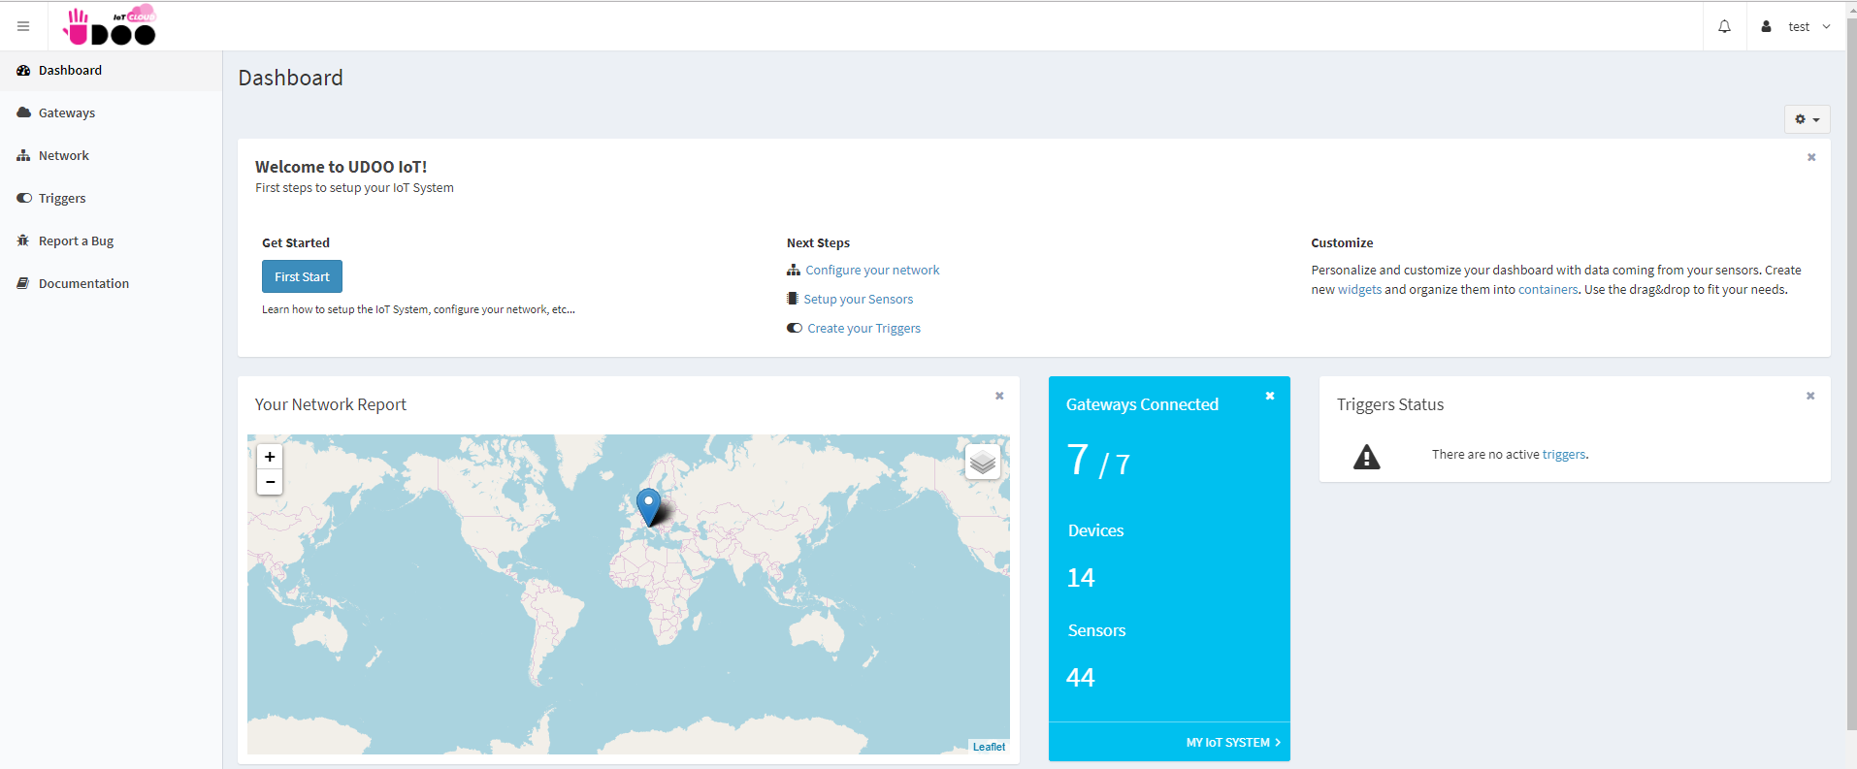
Task: Open the Configure your network link
Action: click(x=872, y=270)
